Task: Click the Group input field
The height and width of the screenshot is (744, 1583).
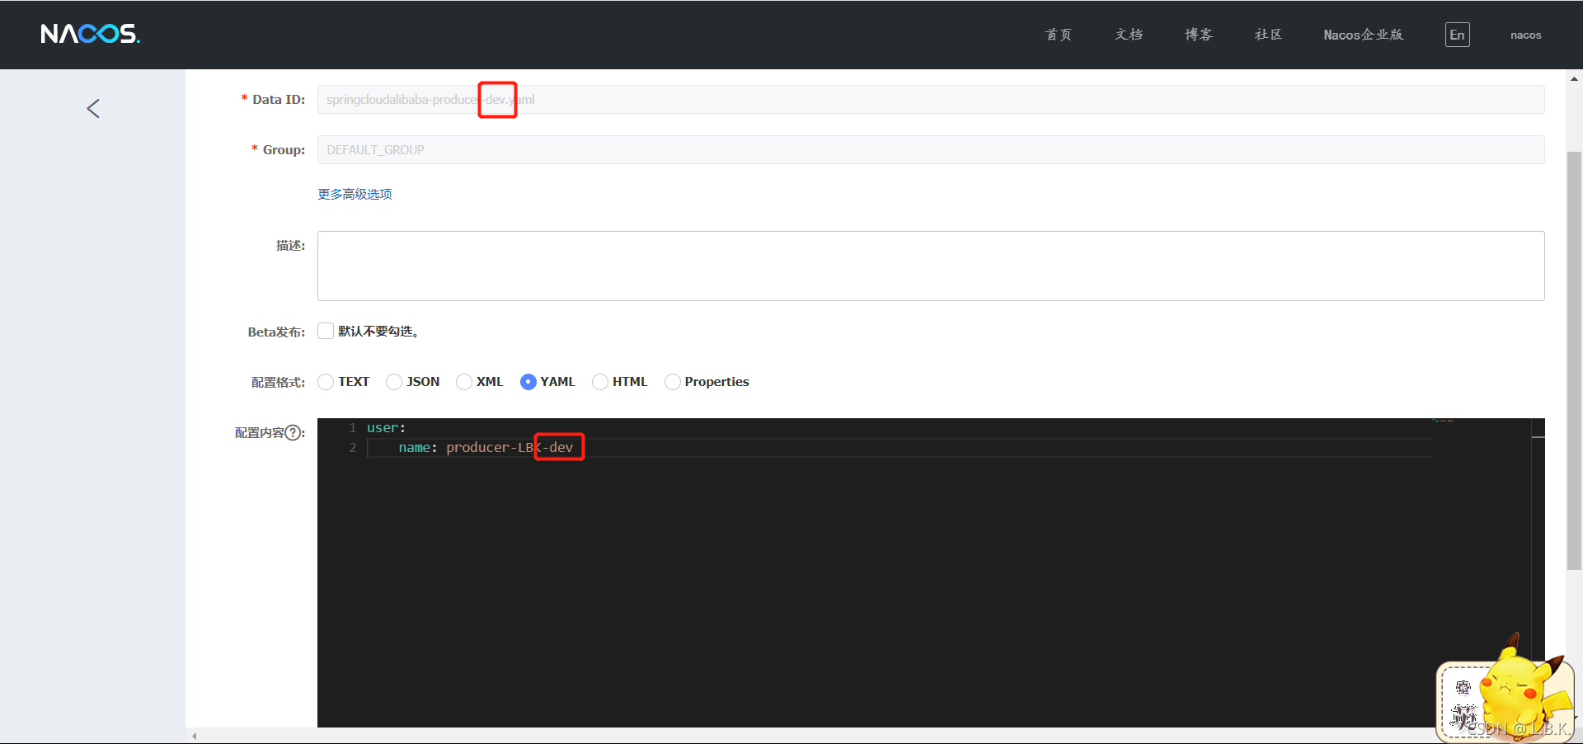Action: (931, 150)
